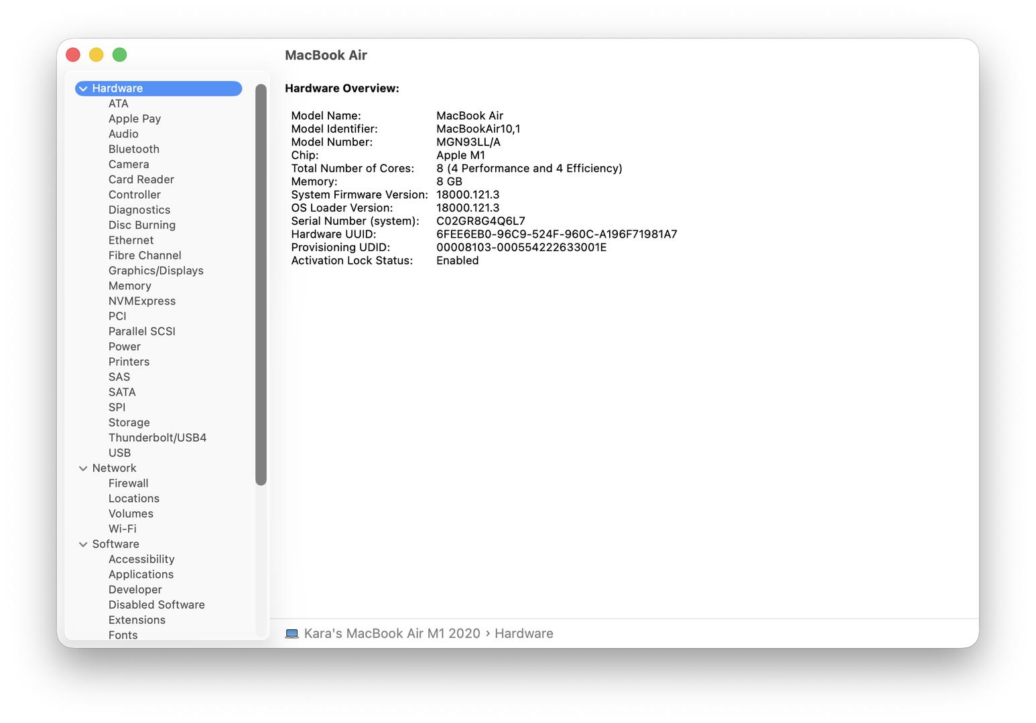
Task: Click Kara's MacBook Air M1 2020 in path bar
Action: click(392, 634)
